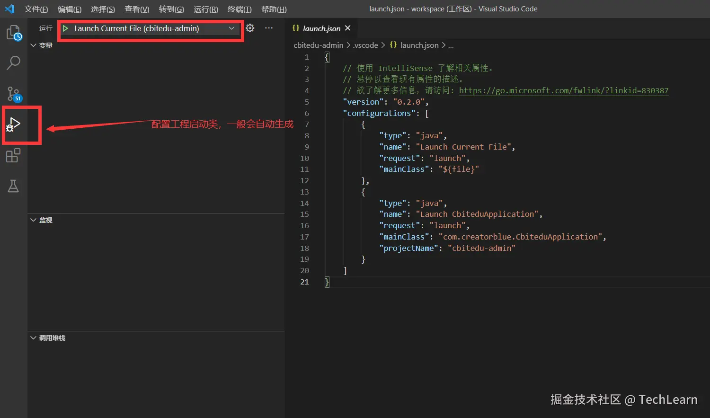This screenshot has height=418, width=710.
Task: Close the launch.json editor tab
Action: 348,28
